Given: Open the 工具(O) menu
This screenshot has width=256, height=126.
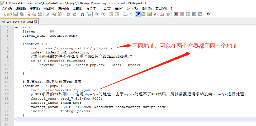Looking at the screenshot, I should click(106, 9).
